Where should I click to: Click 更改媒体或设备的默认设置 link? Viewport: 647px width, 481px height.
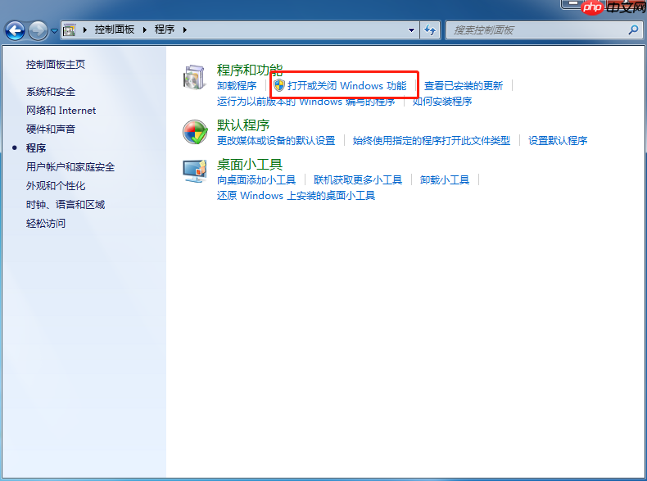pos(276,141)
